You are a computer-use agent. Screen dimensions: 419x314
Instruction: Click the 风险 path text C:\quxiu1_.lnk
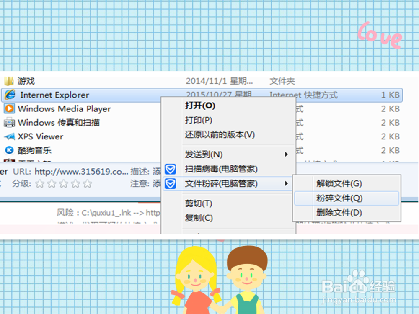pyautogui.click(x=106, y=213)
